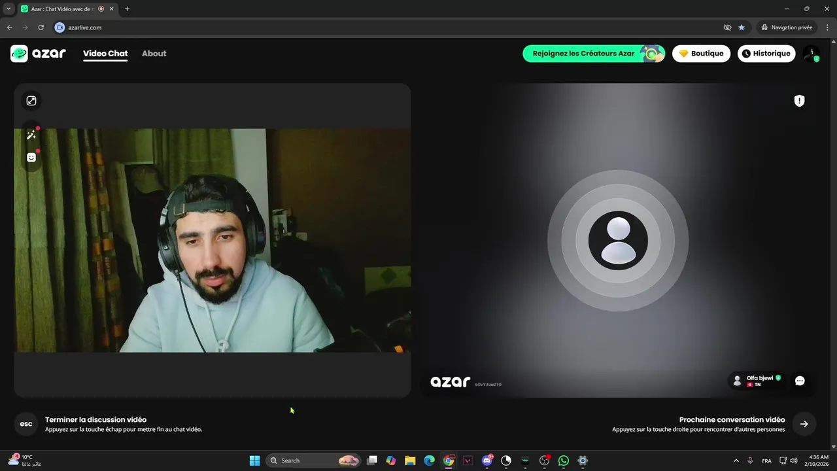This screenshot has height=471, width=837.
Task: Open Copilot from taskbar
Action: coord(391,461)
